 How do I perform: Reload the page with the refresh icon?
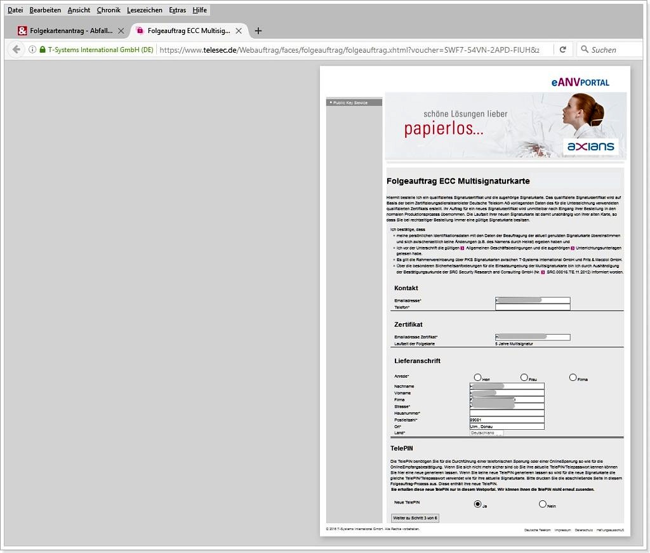click(562, 50)
